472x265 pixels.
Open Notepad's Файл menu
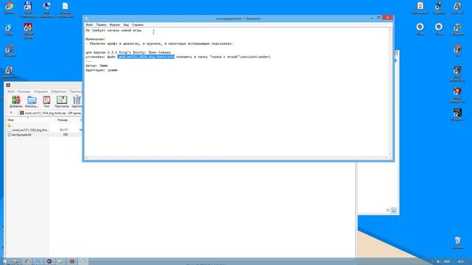pyautogui.click(x=89, y=24)
